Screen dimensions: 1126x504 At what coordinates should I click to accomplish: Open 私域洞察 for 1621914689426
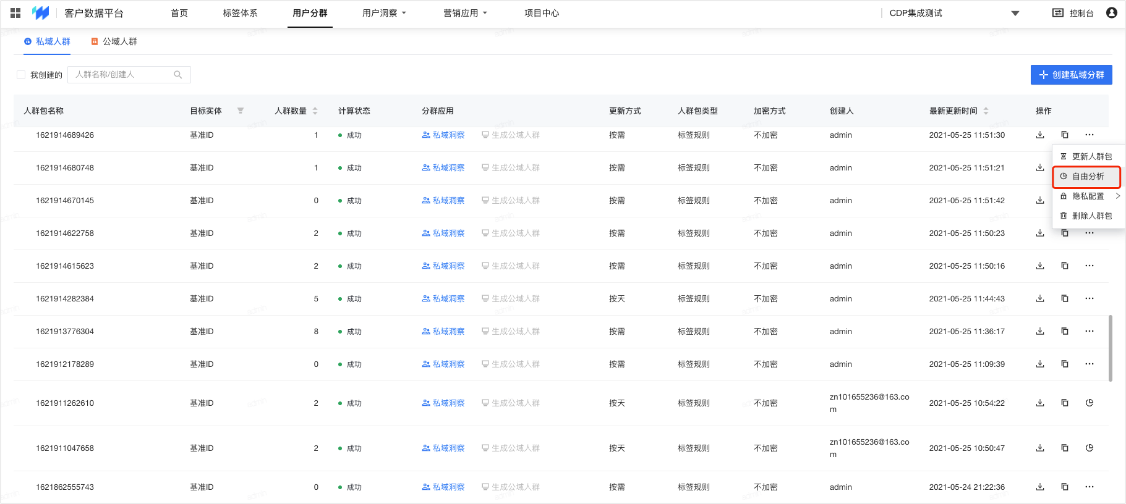pyautogui.click(x=443, y=135)
